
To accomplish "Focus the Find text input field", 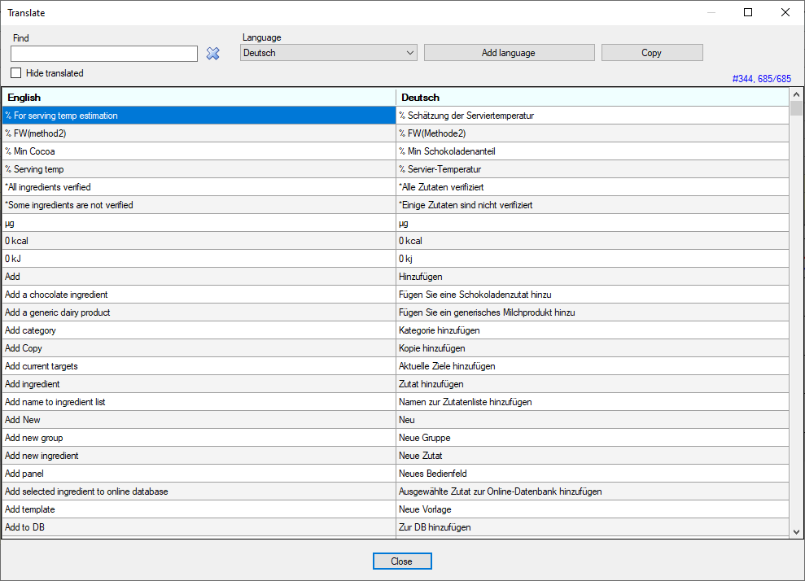I will click(104, 54).
